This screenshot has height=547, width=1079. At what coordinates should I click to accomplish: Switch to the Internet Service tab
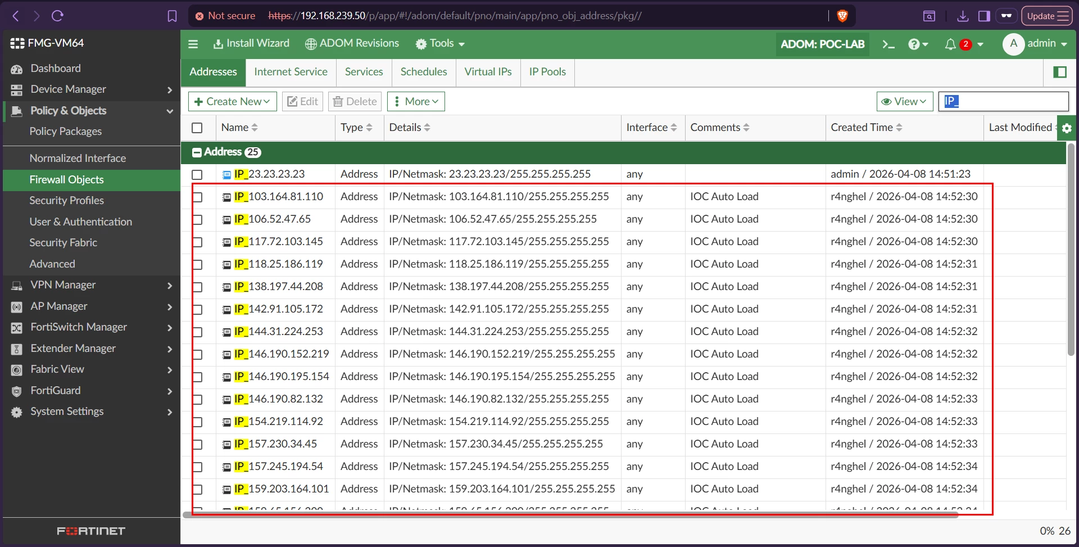291,72
